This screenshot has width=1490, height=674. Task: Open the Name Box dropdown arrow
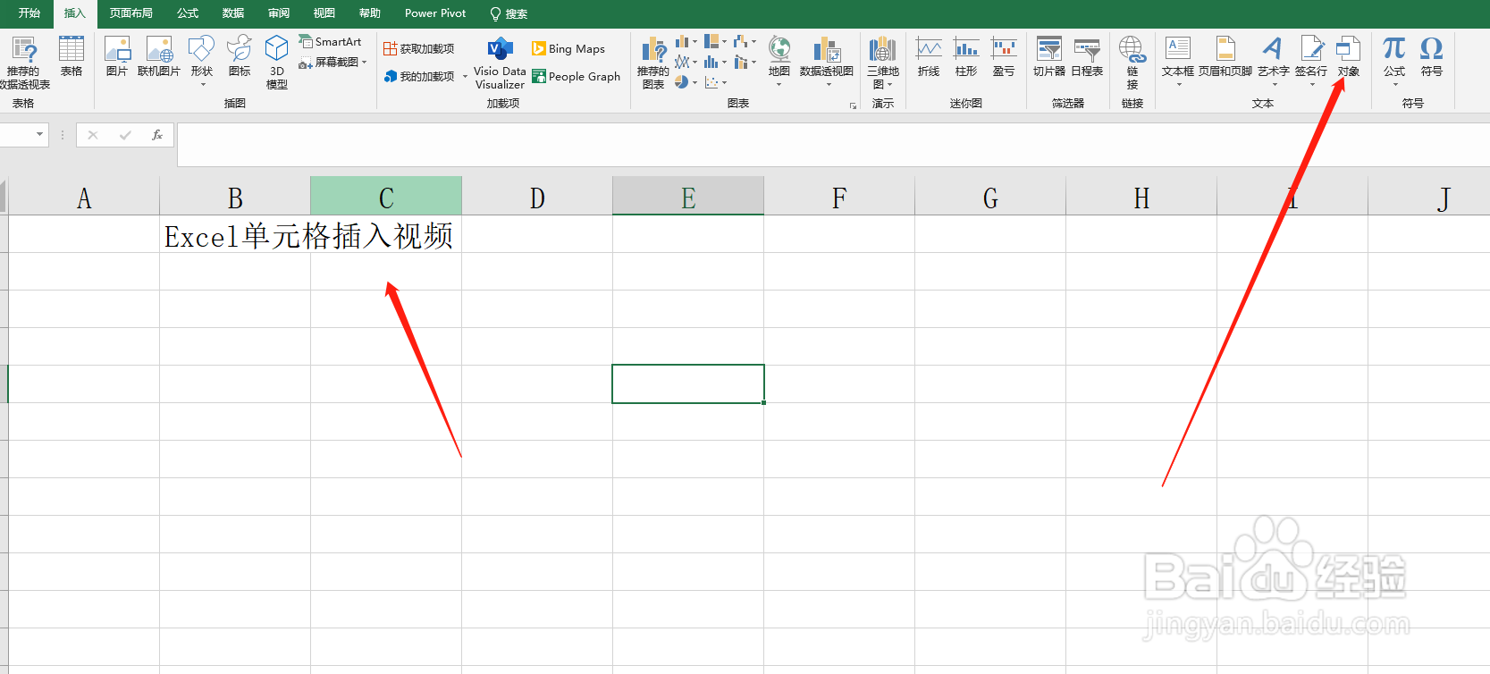click(x=39, y=135)
